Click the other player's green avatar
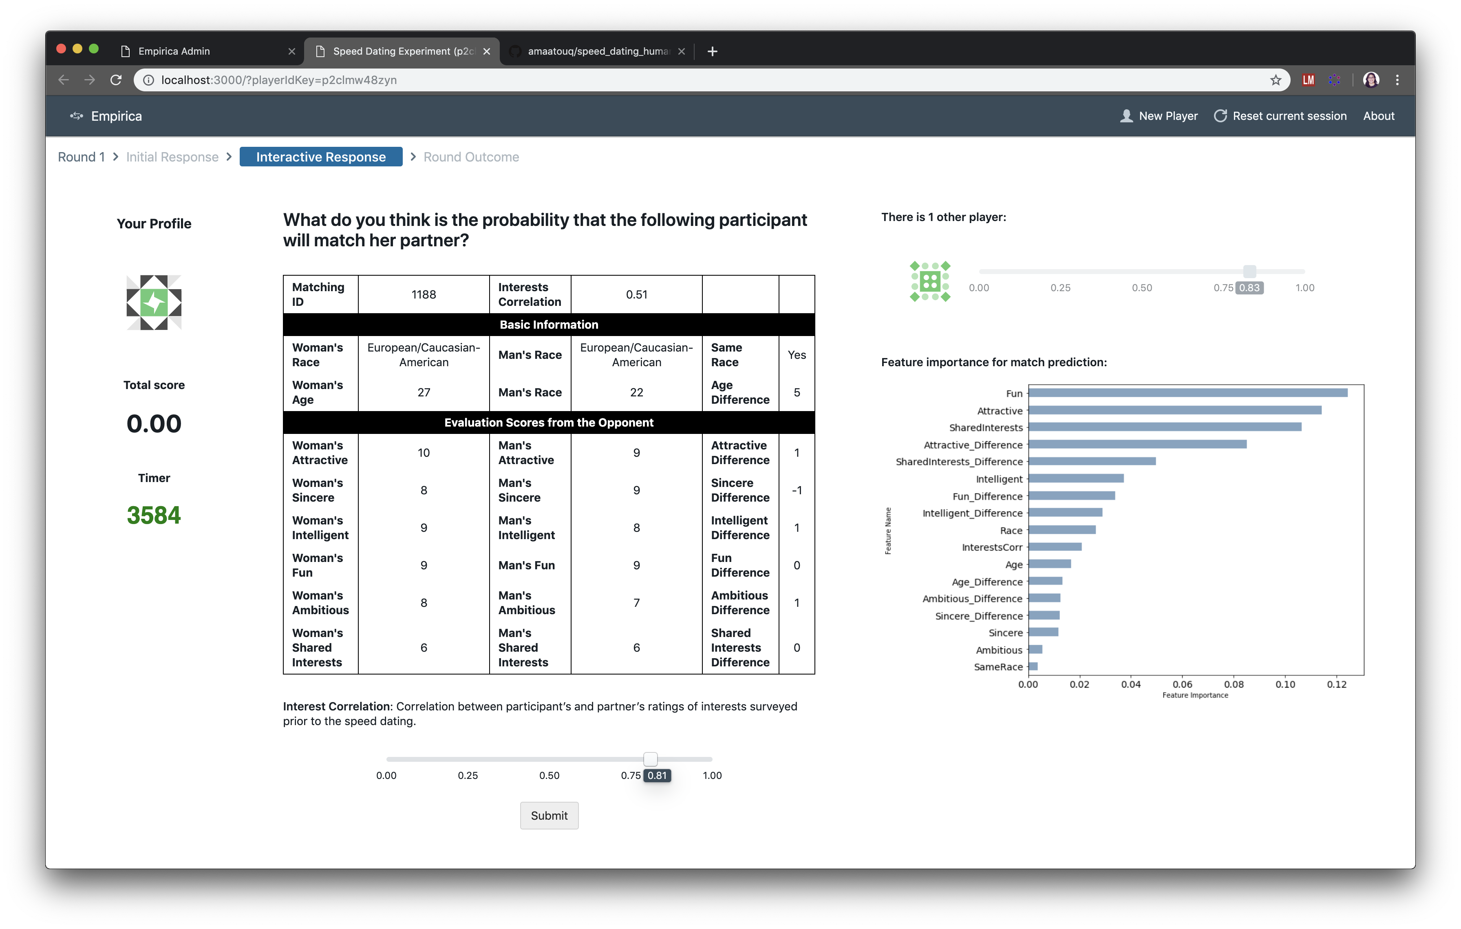The height and width of the screenshot is (929, 1461). [x=929, y=281]
